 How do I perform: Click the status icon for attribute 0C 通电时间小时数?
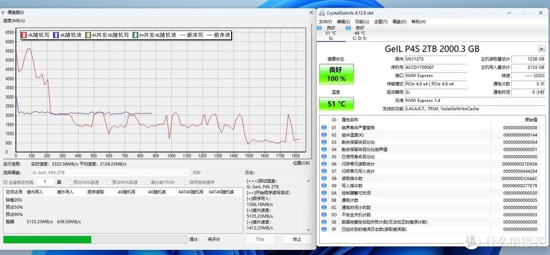(324, 207)
